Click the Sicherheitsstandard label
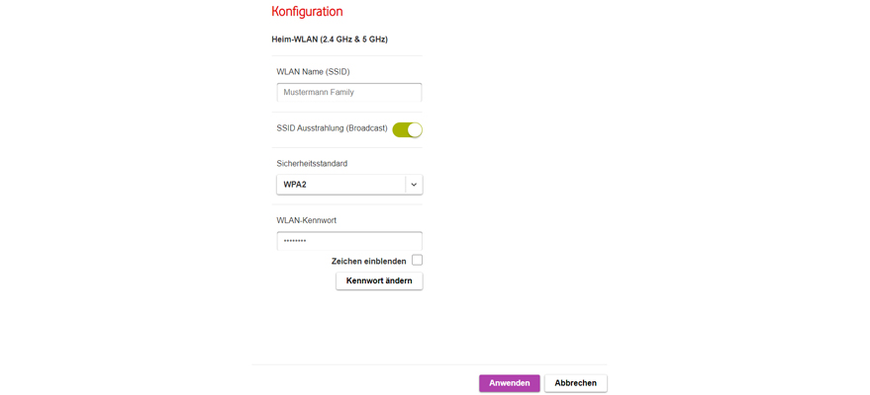 tap(312, 164)
